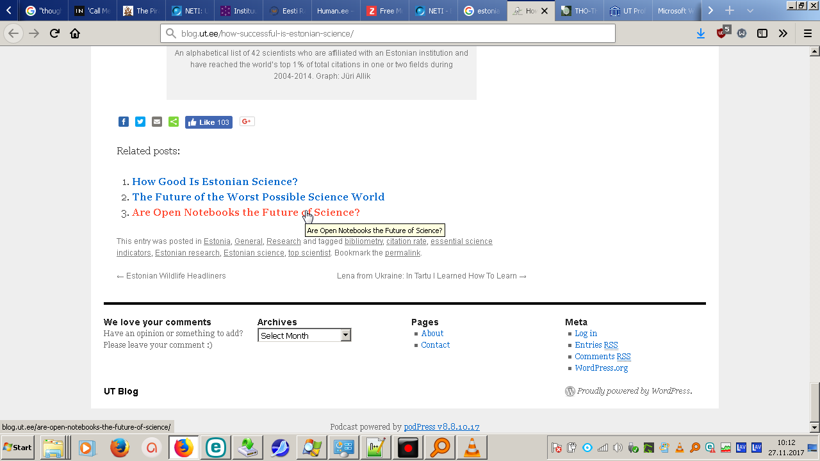Click the UT Blog footer title

[x=121, y=391]
